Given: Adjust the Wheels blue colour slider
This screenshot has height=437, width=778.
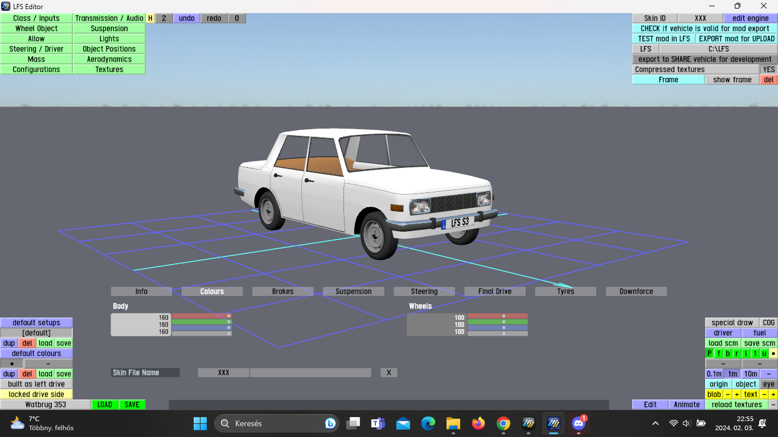Looking at the screenshot, I should tap(498, 328).
